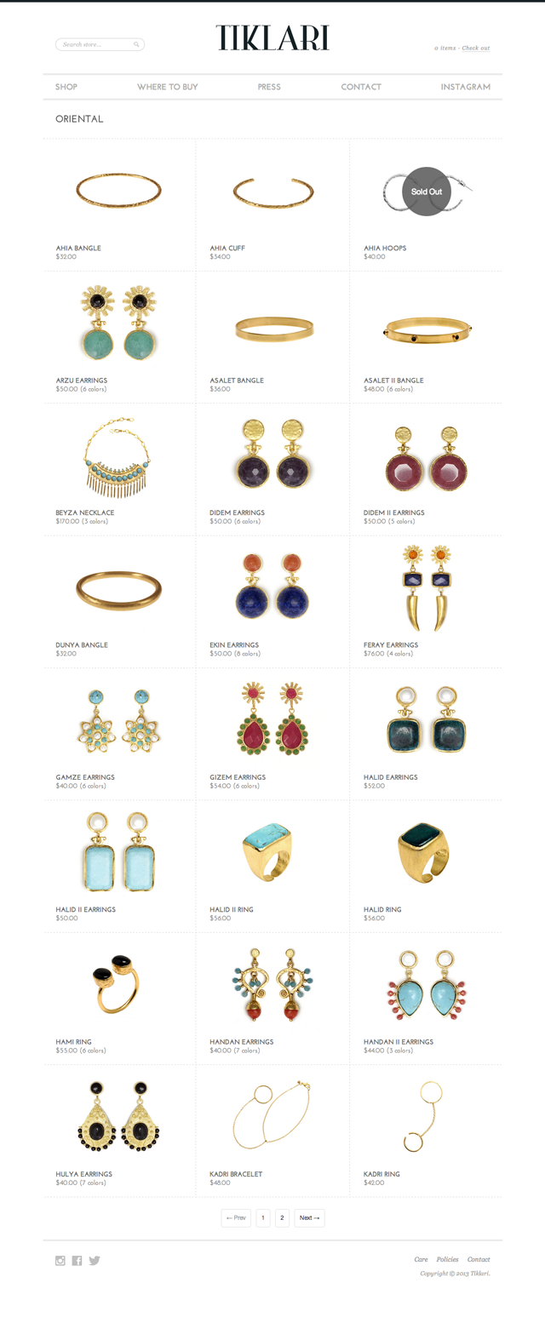The width and height of the screenshot is (545, 1317).
Task: Open the Kadri Bracelet product title
Action: (236, 1174)
